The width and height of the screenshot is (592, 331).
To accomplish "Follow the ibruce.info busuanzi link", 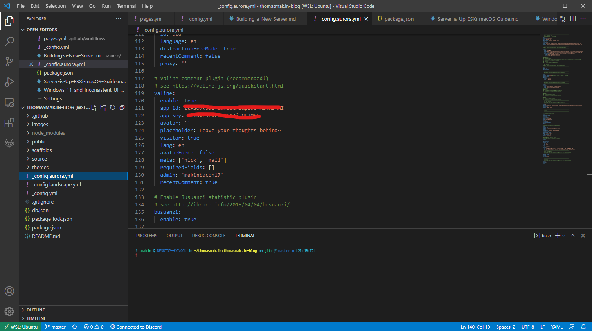I will point(231,204).
